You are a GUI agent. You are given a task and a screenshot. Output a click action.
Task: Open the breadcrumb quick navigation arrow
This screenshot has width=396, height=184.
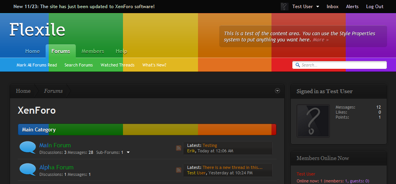[x=277, y=91]
